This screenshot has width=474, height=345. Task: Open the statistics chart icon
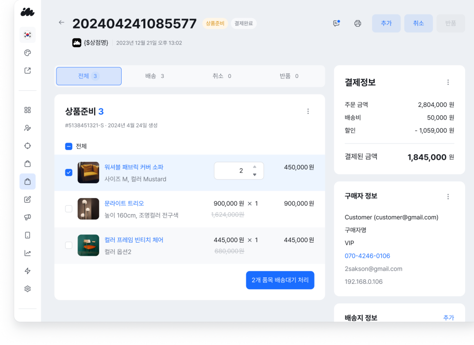[27, 253]
